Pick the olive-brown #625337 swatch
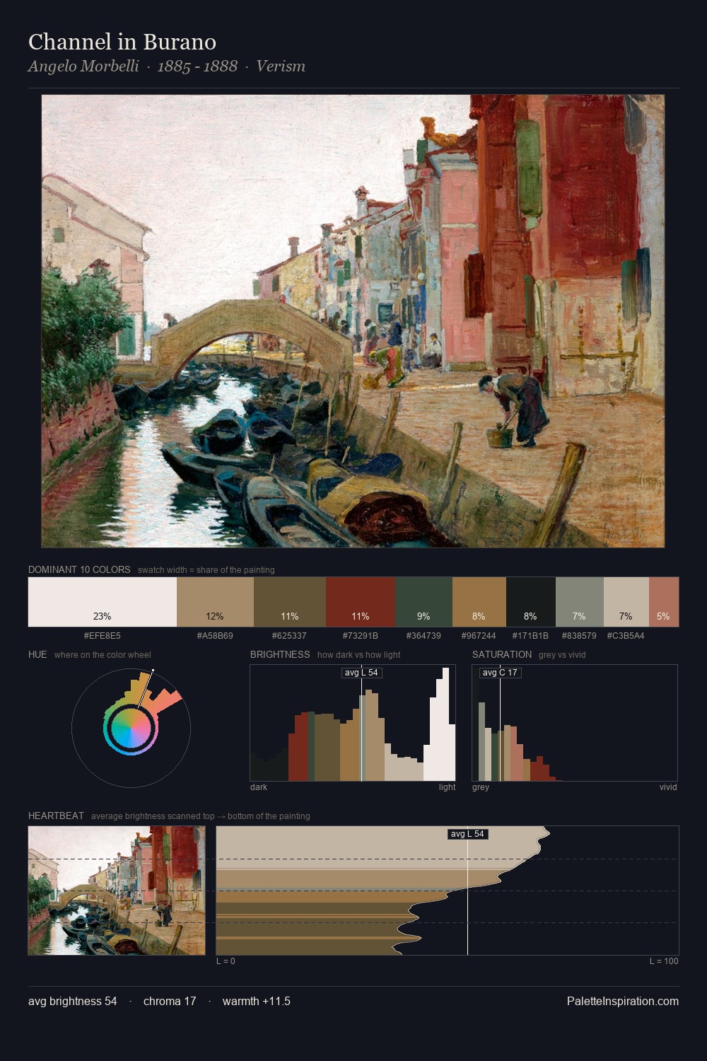Viewport: 707px width, 1061px height. point(290,602)
